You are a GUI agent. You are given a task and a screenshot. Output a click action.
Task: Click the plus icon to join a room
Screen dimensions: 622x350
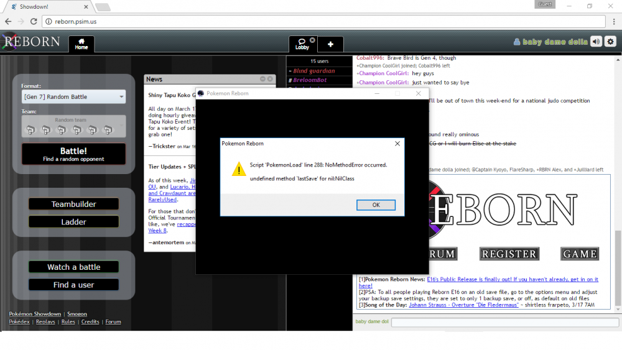[330, 44]
